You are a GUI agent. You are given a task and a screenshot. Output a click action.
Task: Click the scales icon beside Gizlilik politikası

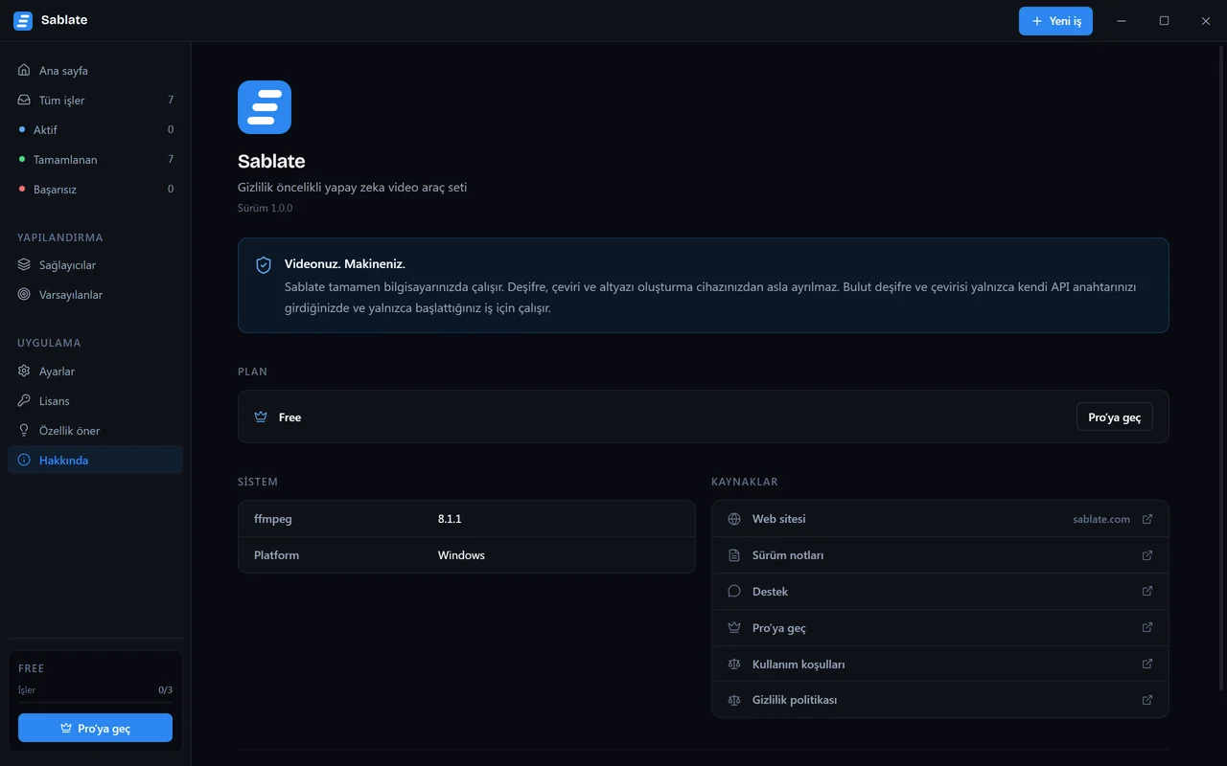click(734, 700)
